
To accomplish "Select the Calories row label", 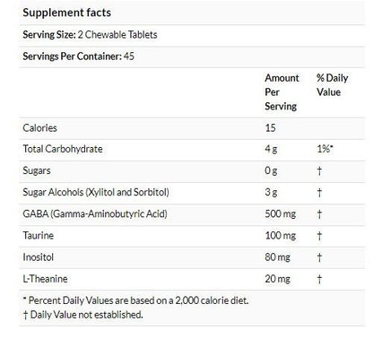I will (39, 128).
